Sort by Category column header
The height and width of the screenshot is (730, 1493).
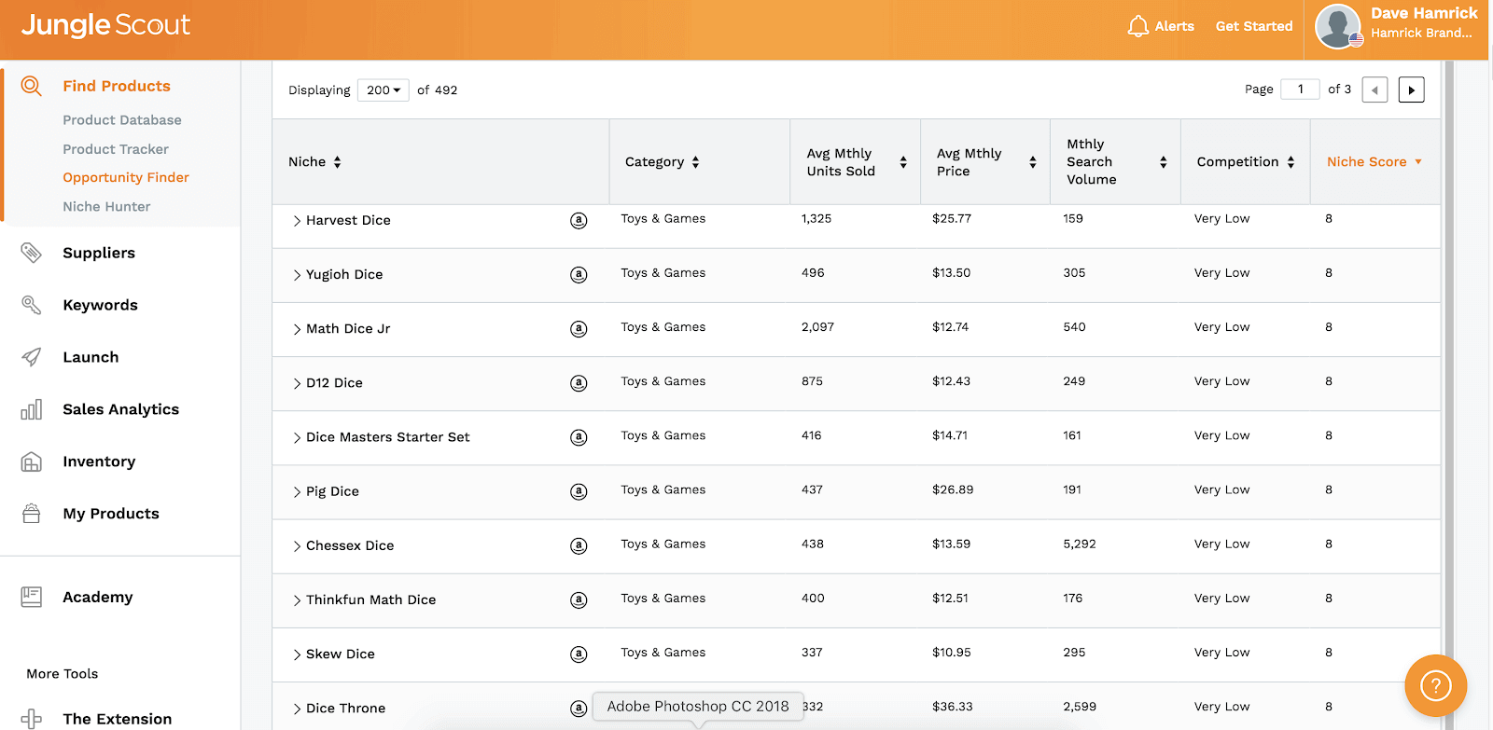tap(663, 162)
